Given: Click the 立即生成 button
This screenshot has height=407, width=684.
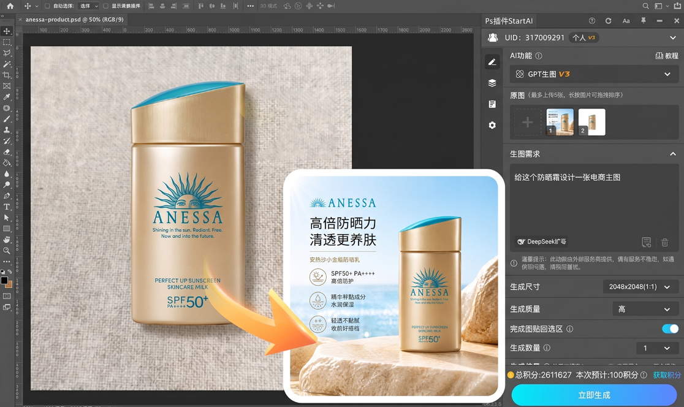Looking at the screenshot, I should [594, 395].
